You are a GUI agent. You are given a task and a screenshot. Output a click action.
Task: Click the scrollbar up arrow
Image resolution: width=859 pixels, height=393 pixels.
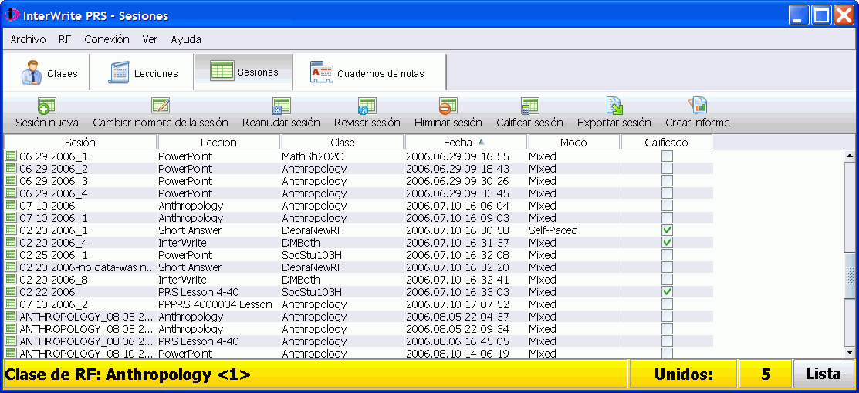(850, 156)
